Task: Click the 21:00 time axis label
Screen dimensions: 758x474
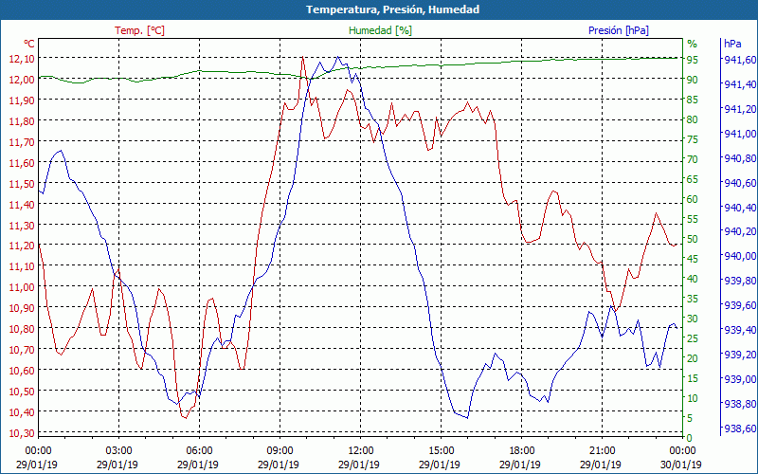Action: click(601, 451)
